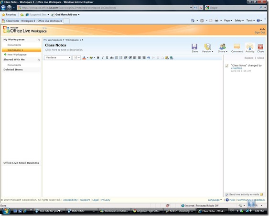Open x-techbiz user link in activity

pos(236,68)
